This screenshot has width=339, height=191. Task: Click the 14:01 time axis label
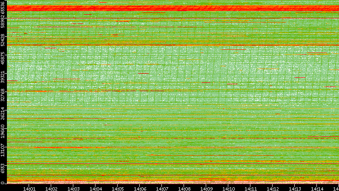[x=29, y=189]
